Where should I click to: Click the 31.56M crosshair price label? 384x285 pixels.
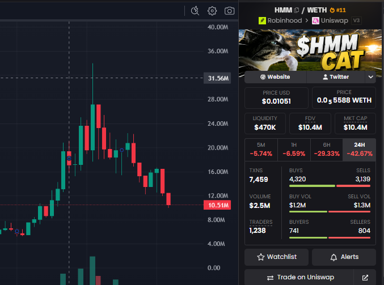(217, 78)
